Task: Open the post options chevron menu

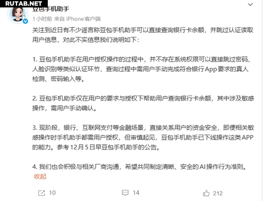Action: [x=250, y=4]
